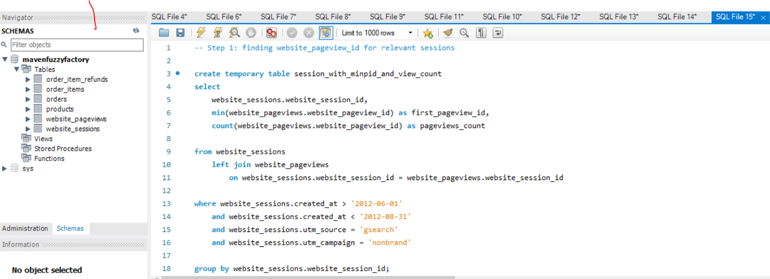
Task: Click the 'gsearch' string on line 15
Action: pos(379,230)
